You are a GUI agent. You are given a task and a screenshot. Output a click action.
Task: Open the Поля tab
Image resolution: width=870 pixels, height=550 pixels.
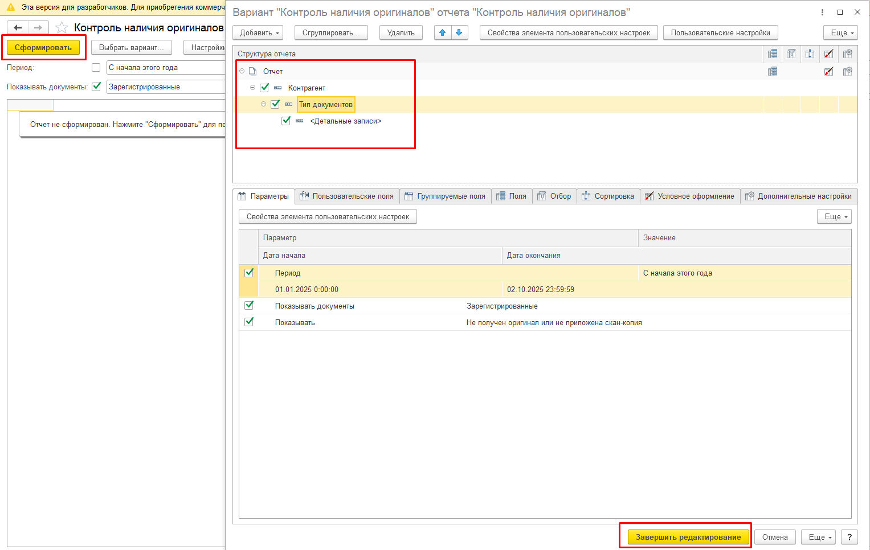pyautogui.click(x=512, y=196)
